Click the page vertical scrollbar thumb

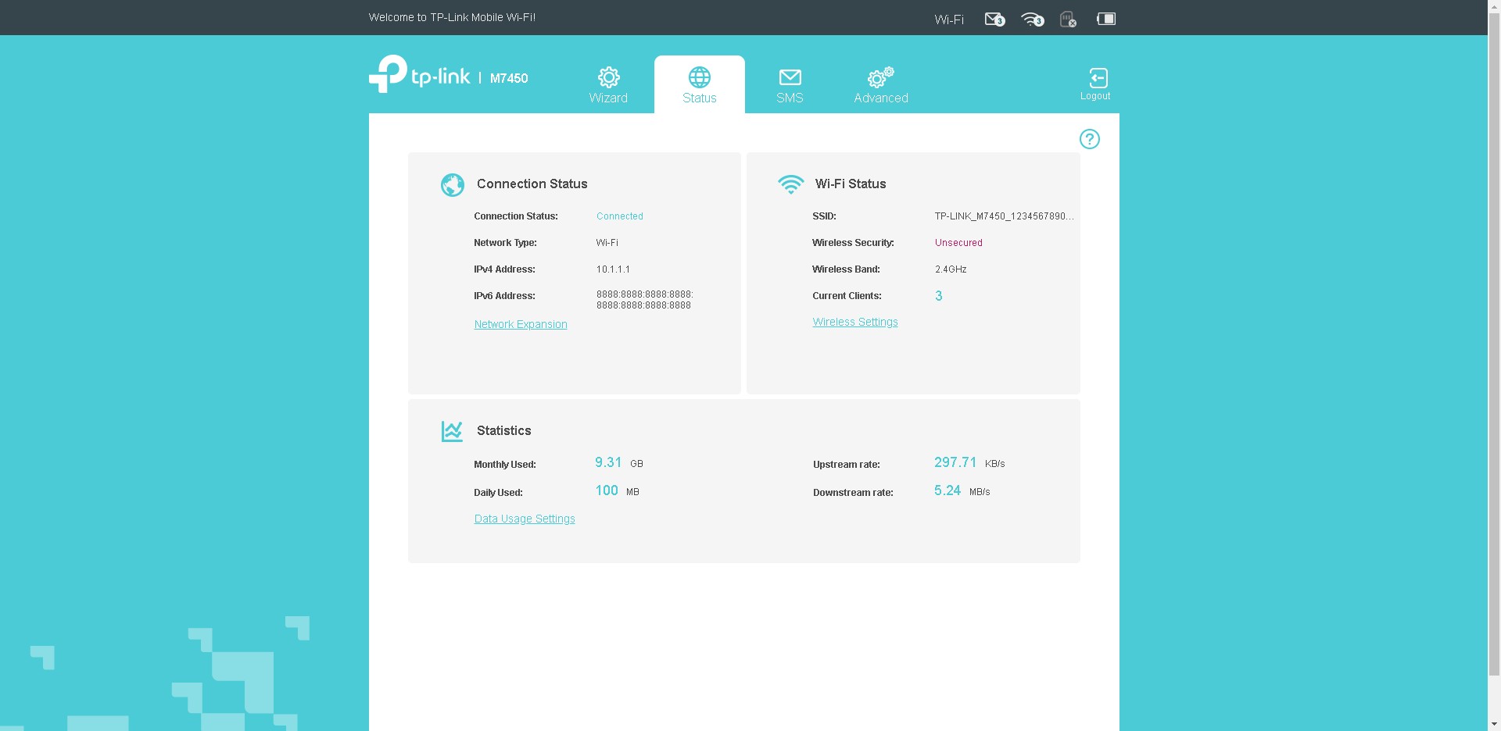pos(1494,344)
